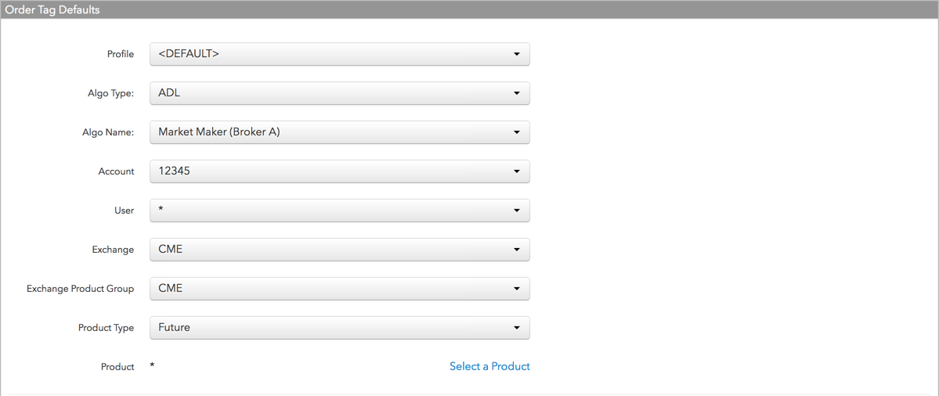
Task: Open the User dropdown with asterisk value
Action: [340, 211]
